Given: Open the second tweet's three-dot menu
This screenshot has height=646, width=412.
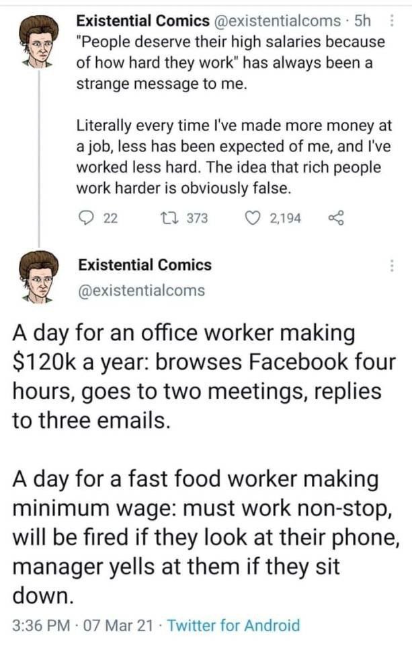Looking at the screenshot, I should (392, 266).
